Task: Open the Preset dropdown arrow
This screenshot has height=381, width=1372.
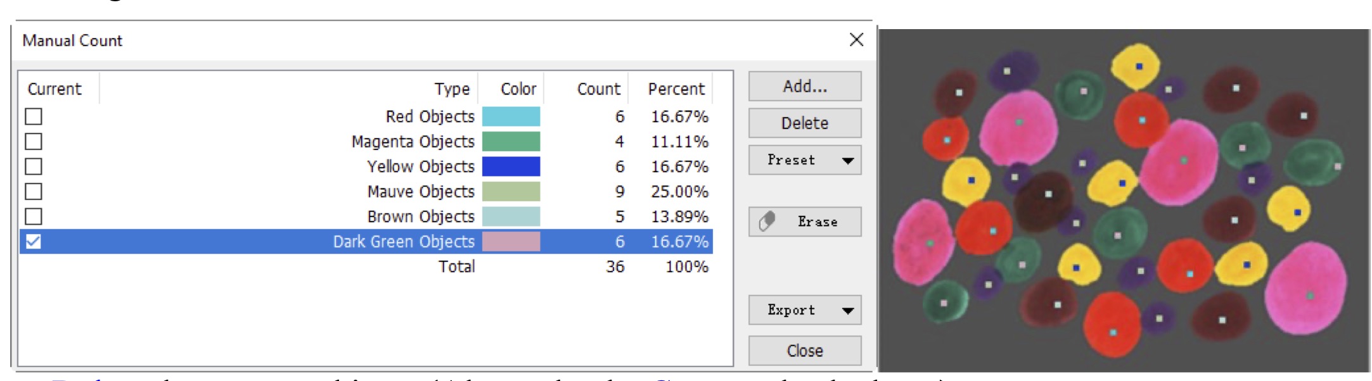Action: [x=848, y=161]
